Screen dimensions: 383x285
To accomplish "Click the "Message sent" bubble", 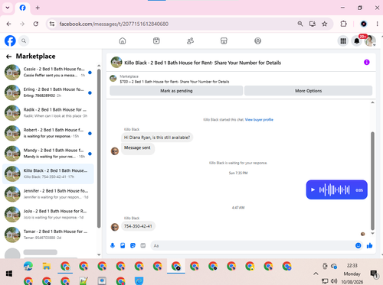I will click(138, 148).
